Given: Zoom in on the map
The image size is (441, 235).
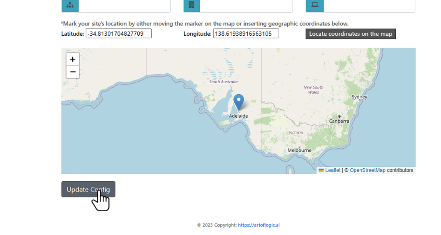Looking at the screenshot, I should pyautogui.click(x=73, y=59).
